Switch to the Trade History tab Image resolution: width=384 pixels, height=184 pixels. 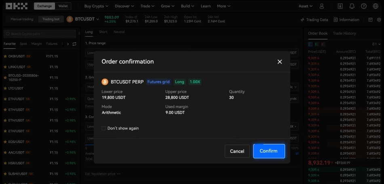coord(344,33)
